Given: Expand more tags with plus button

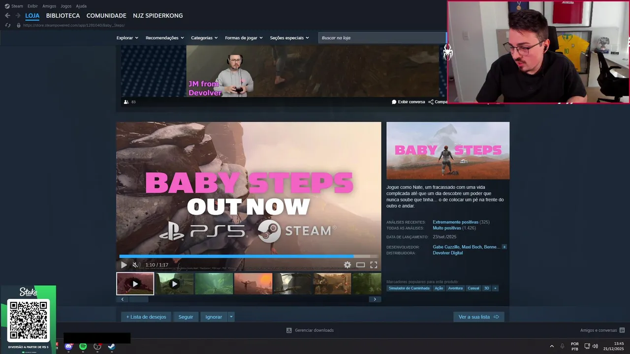Looking at the screenshot, I should coord(495,288).
